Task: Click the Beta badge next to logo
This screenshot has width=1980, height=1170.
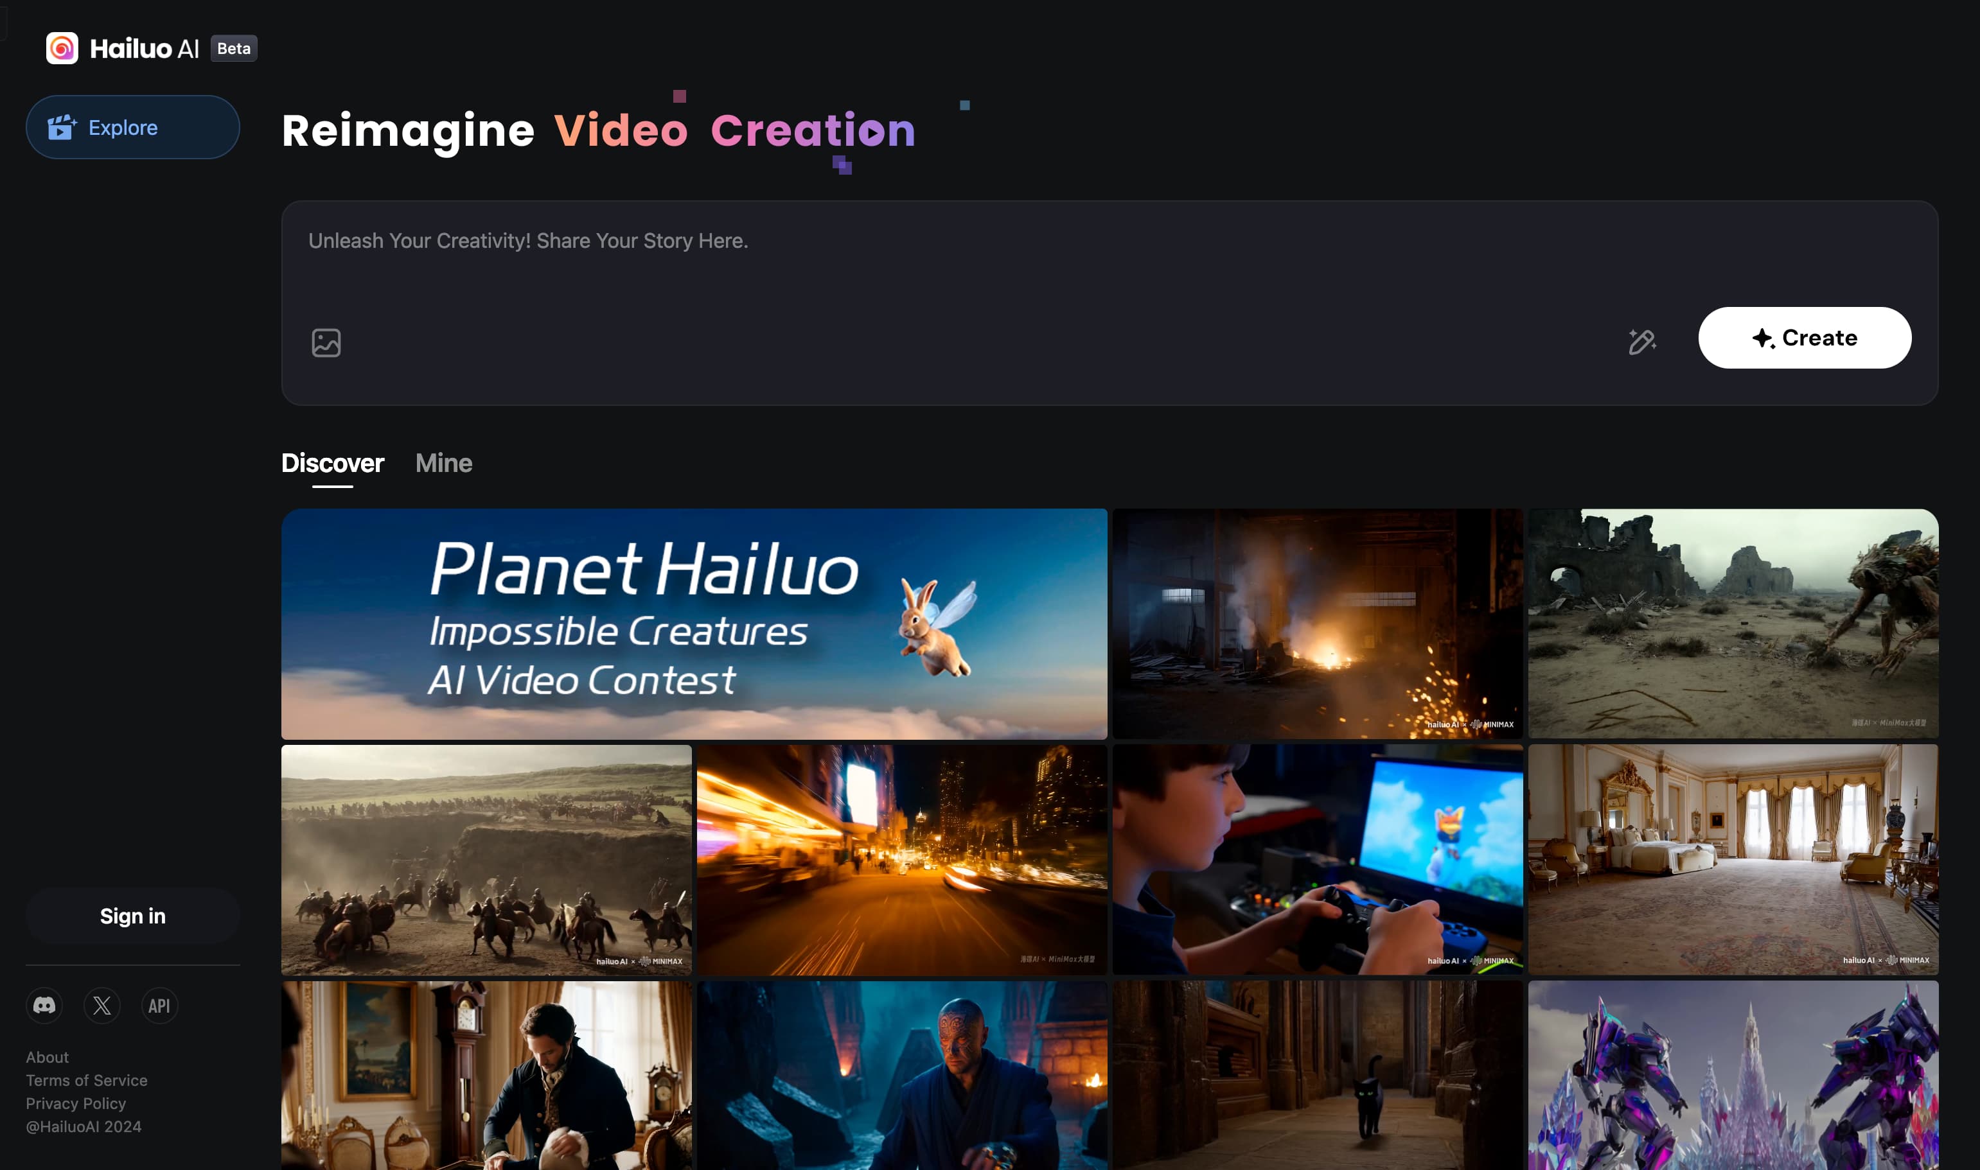Action: point(233,48)
